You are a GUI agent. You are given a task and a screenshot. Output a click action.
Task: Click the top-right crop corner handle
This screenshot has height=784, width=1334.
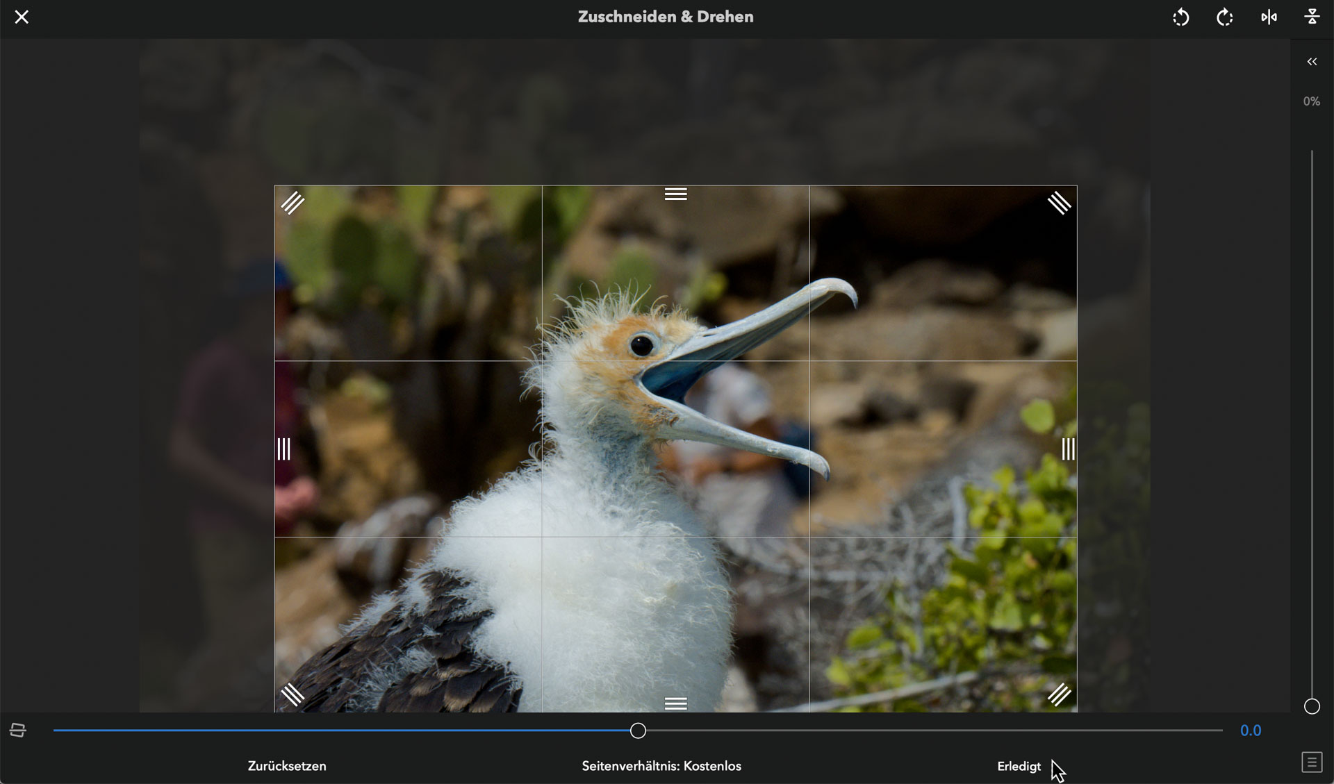(x=1059, y=203)
